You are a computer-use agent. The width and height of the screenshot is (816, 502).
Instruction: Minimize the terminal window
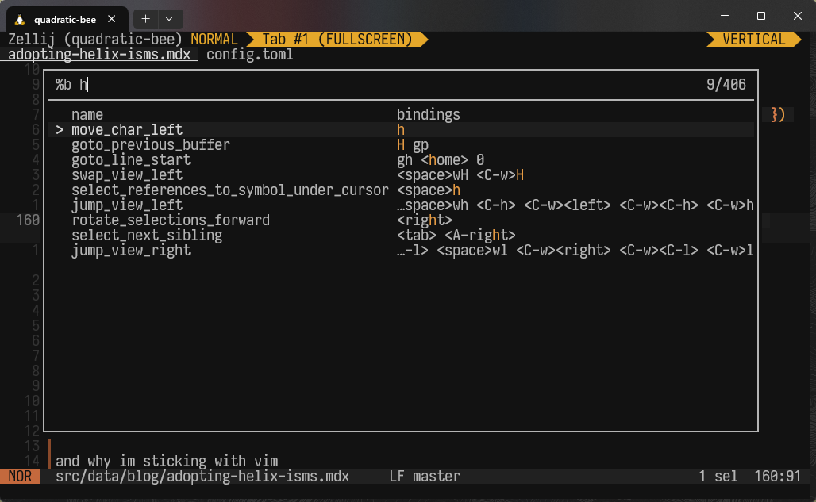click(725, 16)
